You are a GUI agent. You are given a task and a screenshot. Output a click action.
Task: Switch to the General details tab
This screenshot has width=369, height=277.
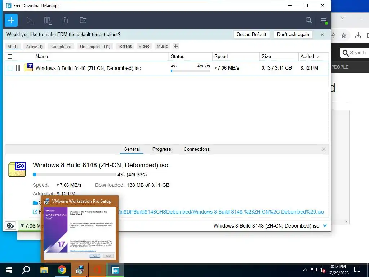pos(132,149)
